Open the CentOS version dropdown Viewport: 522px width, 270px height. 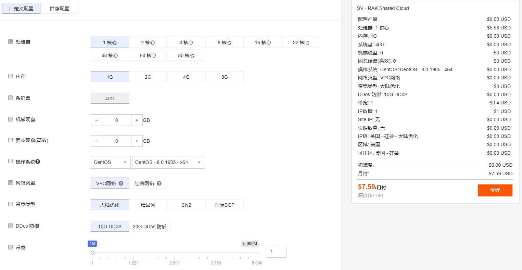pyautogui.click(x=168, y=162)
